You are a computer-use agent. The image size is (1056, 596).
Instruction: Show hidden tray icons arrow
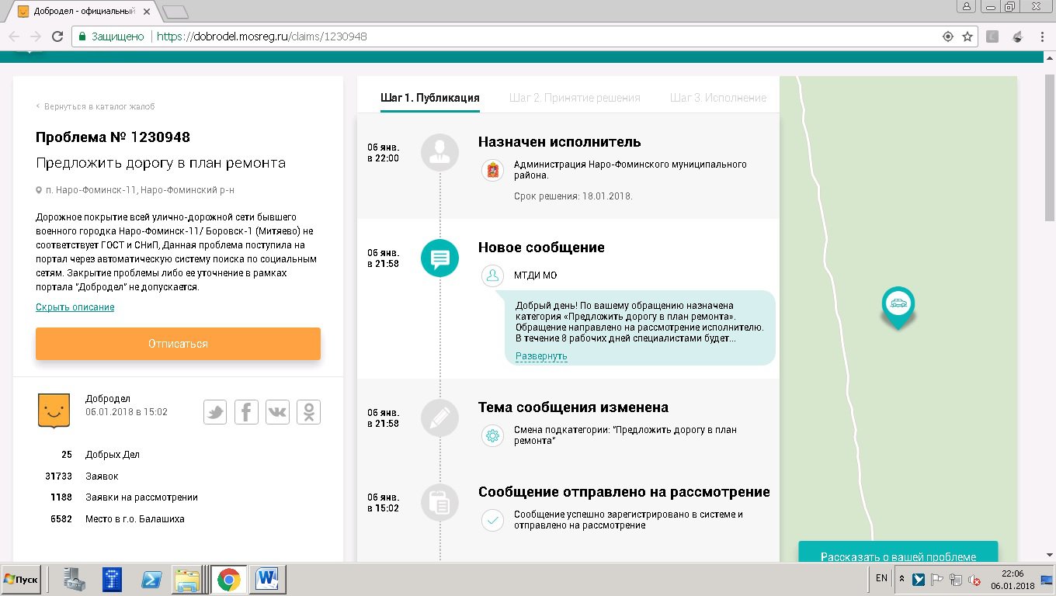901,579
